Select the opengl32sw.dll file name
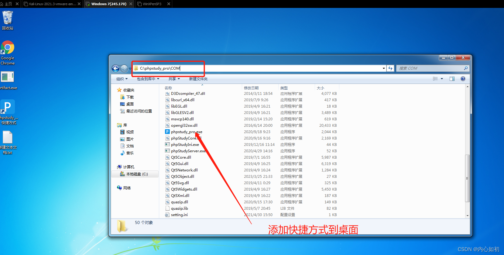Viewport: 504px width, 255px height. coord(184,125)
